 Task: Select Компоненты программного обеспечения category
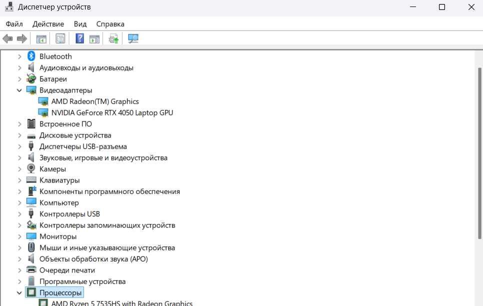(x=109, y=191)
